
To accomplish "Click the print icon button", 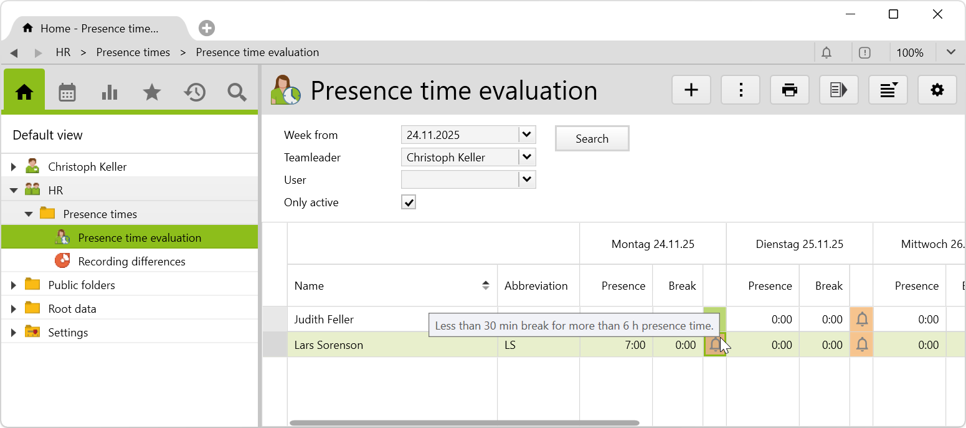I will [790, 90].
